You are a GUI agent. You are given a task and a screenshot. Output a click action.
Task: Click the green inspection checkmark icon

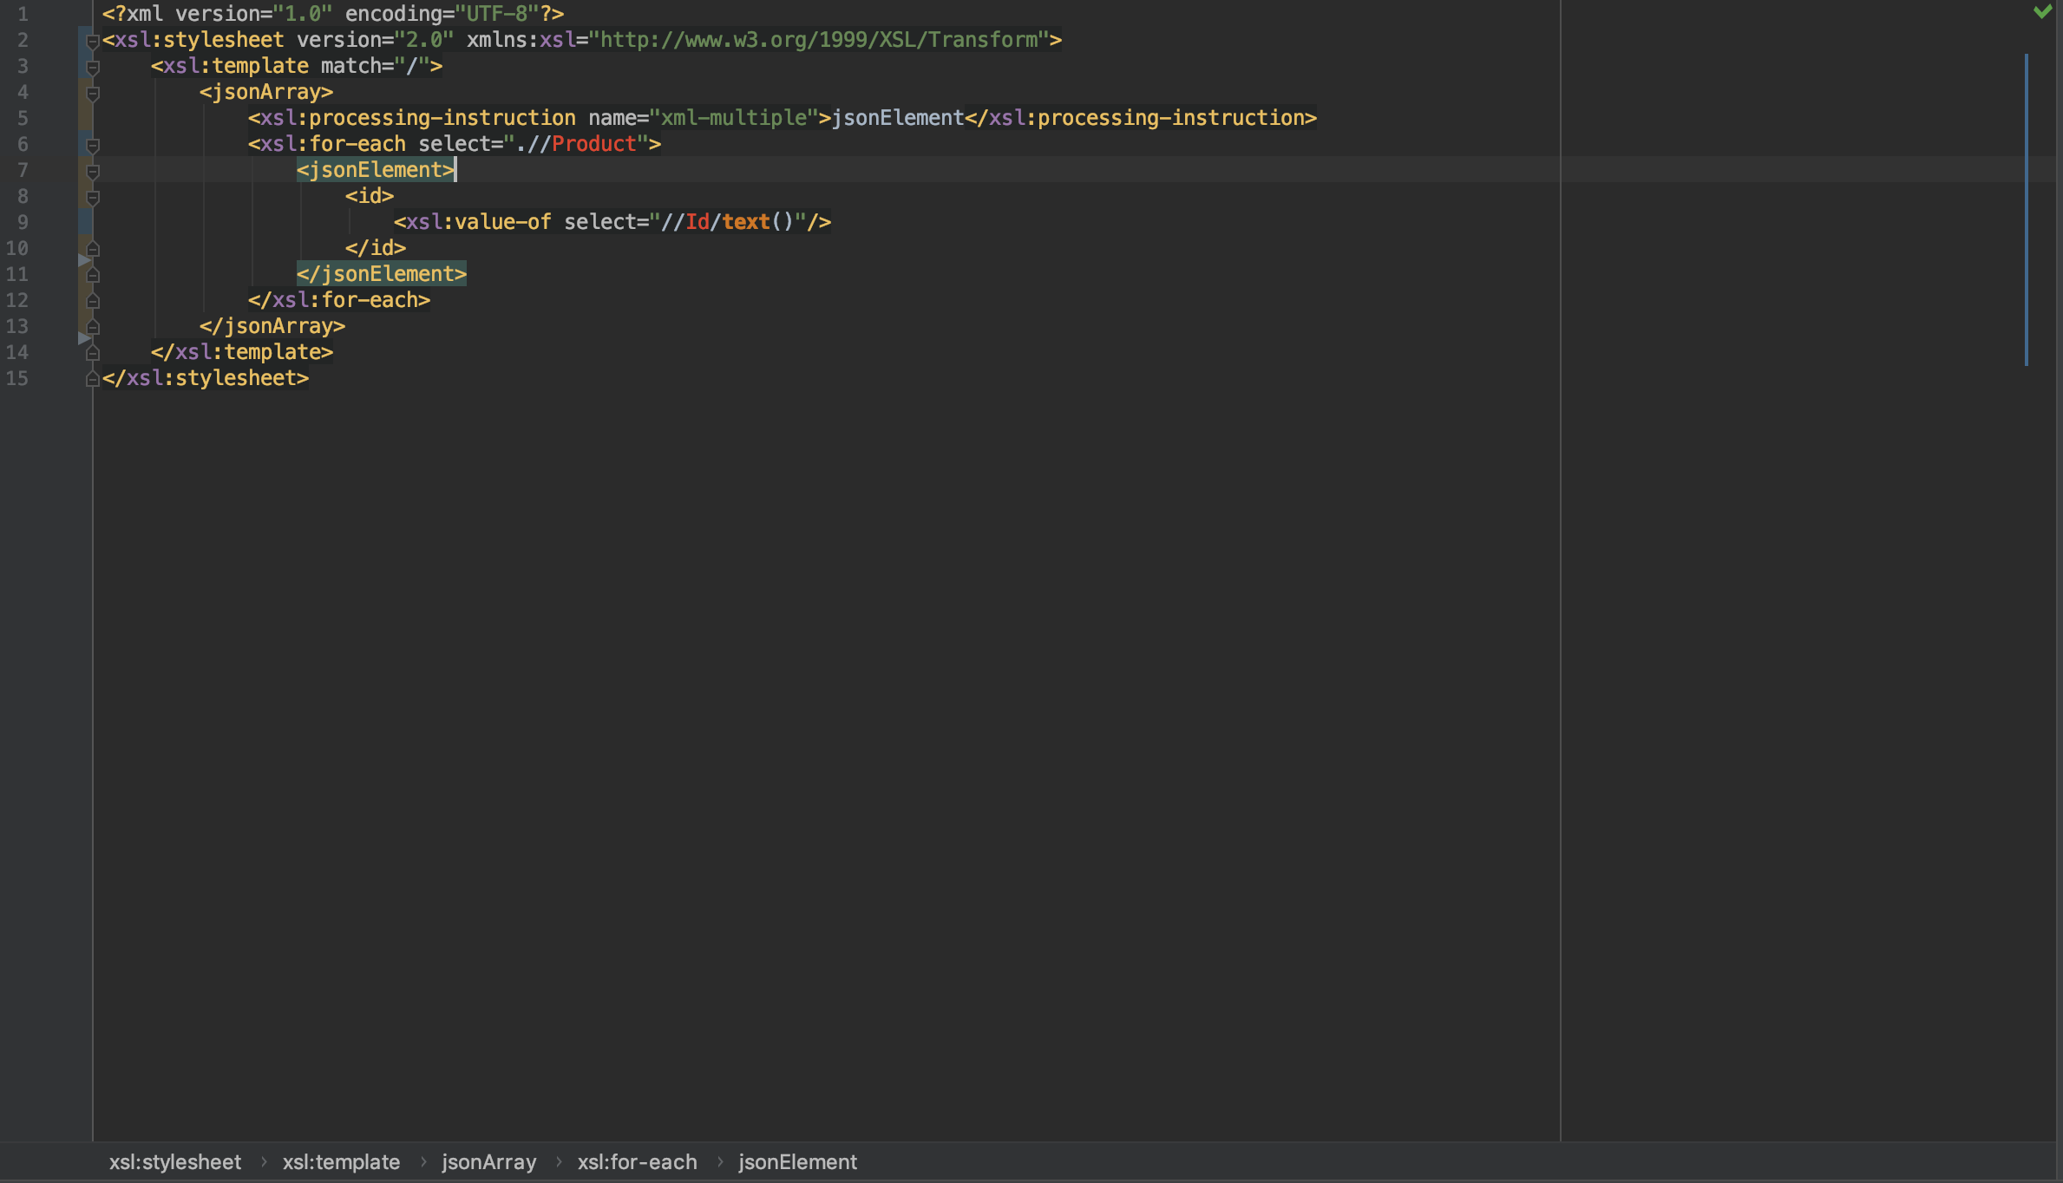point(2042,11)
